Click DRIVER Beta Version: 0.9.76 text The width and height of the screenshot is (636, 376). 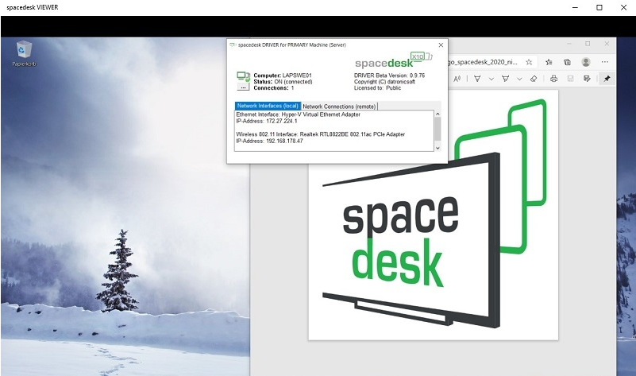[389, 75]
